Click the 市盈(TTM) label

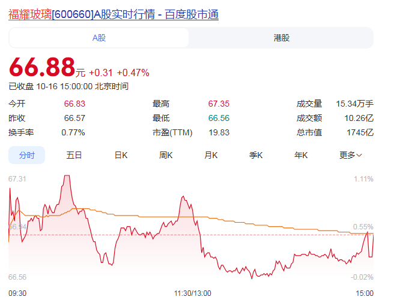pos(172,132)
